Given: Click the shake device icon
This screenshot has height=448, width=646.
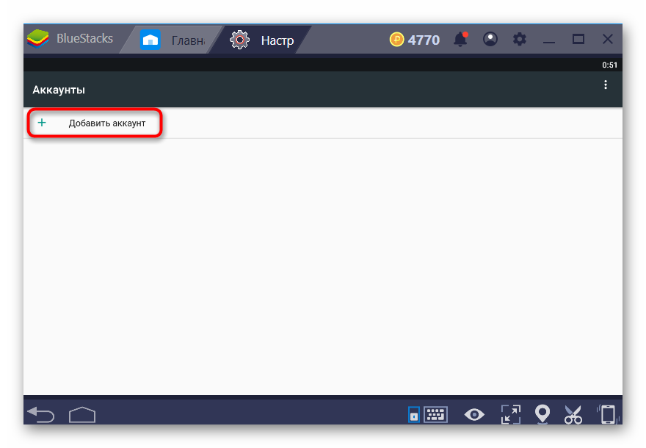Looking at the screenshot, I should [608, 414].
